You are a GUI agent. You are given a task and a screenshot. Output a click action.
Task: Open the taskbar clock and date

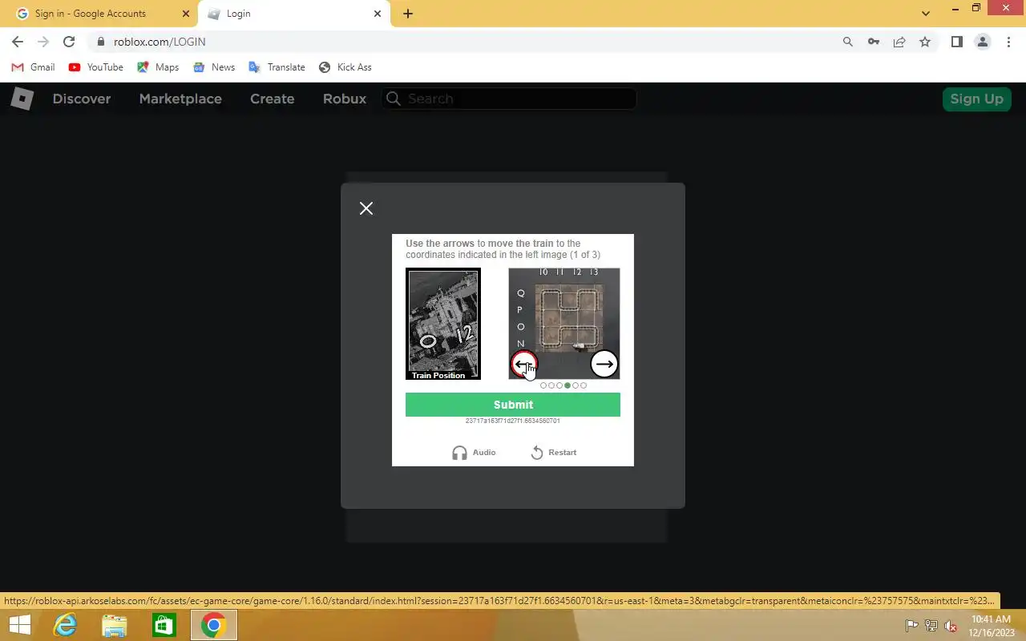[x=991, y=626]
